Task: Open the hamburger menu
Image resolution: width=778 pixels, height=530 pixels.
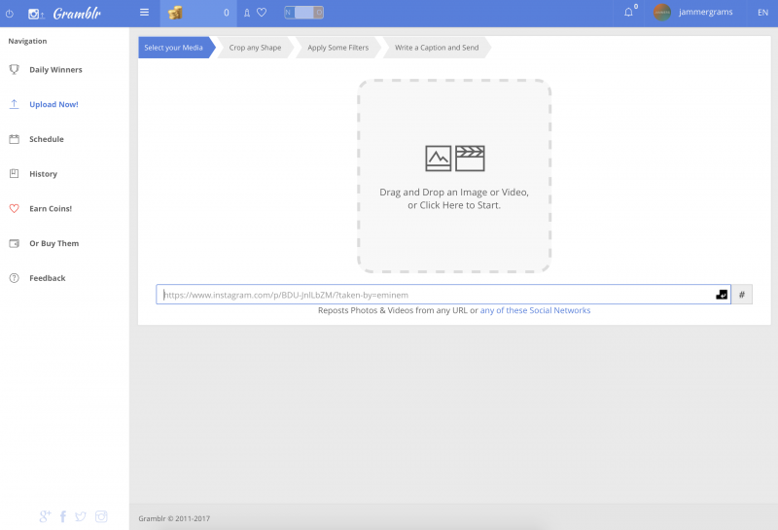Action: 144,13
